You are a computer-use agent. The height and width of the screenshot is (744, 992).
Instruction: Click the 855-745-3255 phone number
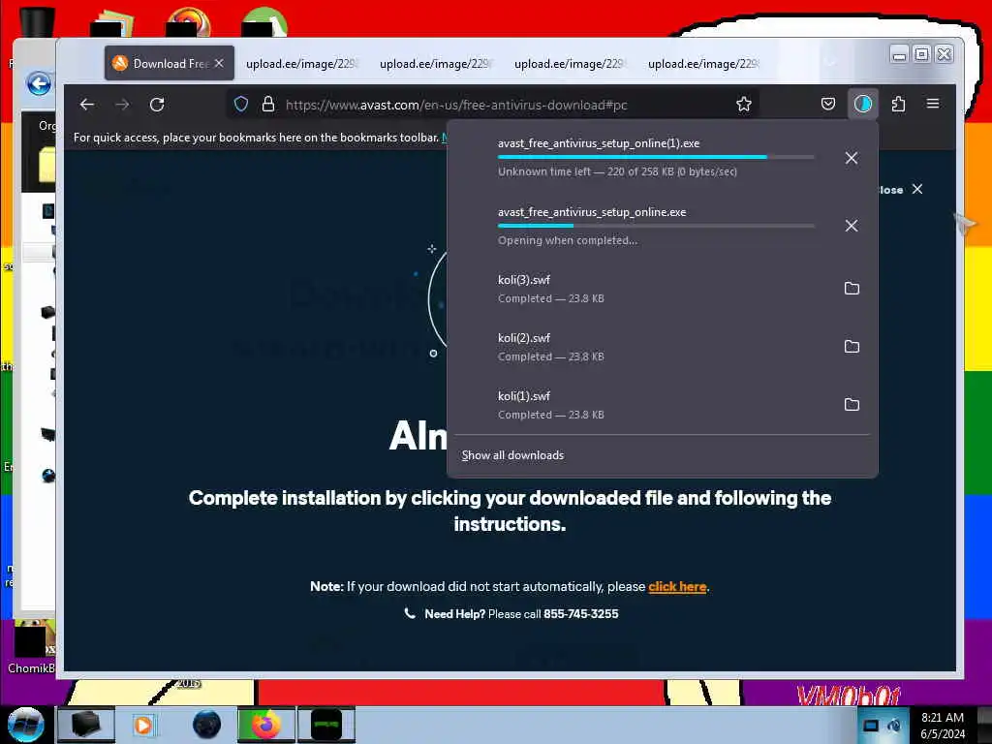tap(581, 613)
